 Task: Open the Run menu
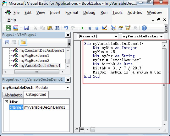[x=104, y=13]
